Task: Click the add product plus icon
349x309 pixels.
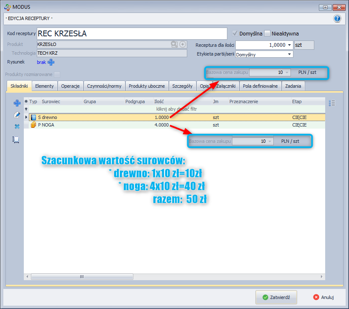Action: click(182, 44)
